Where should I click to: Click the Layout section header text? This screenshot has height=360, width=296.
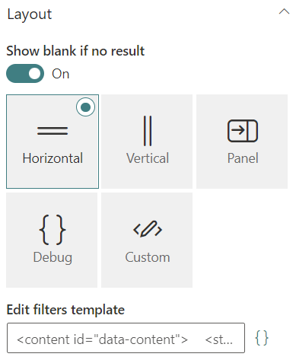(30, 14)
